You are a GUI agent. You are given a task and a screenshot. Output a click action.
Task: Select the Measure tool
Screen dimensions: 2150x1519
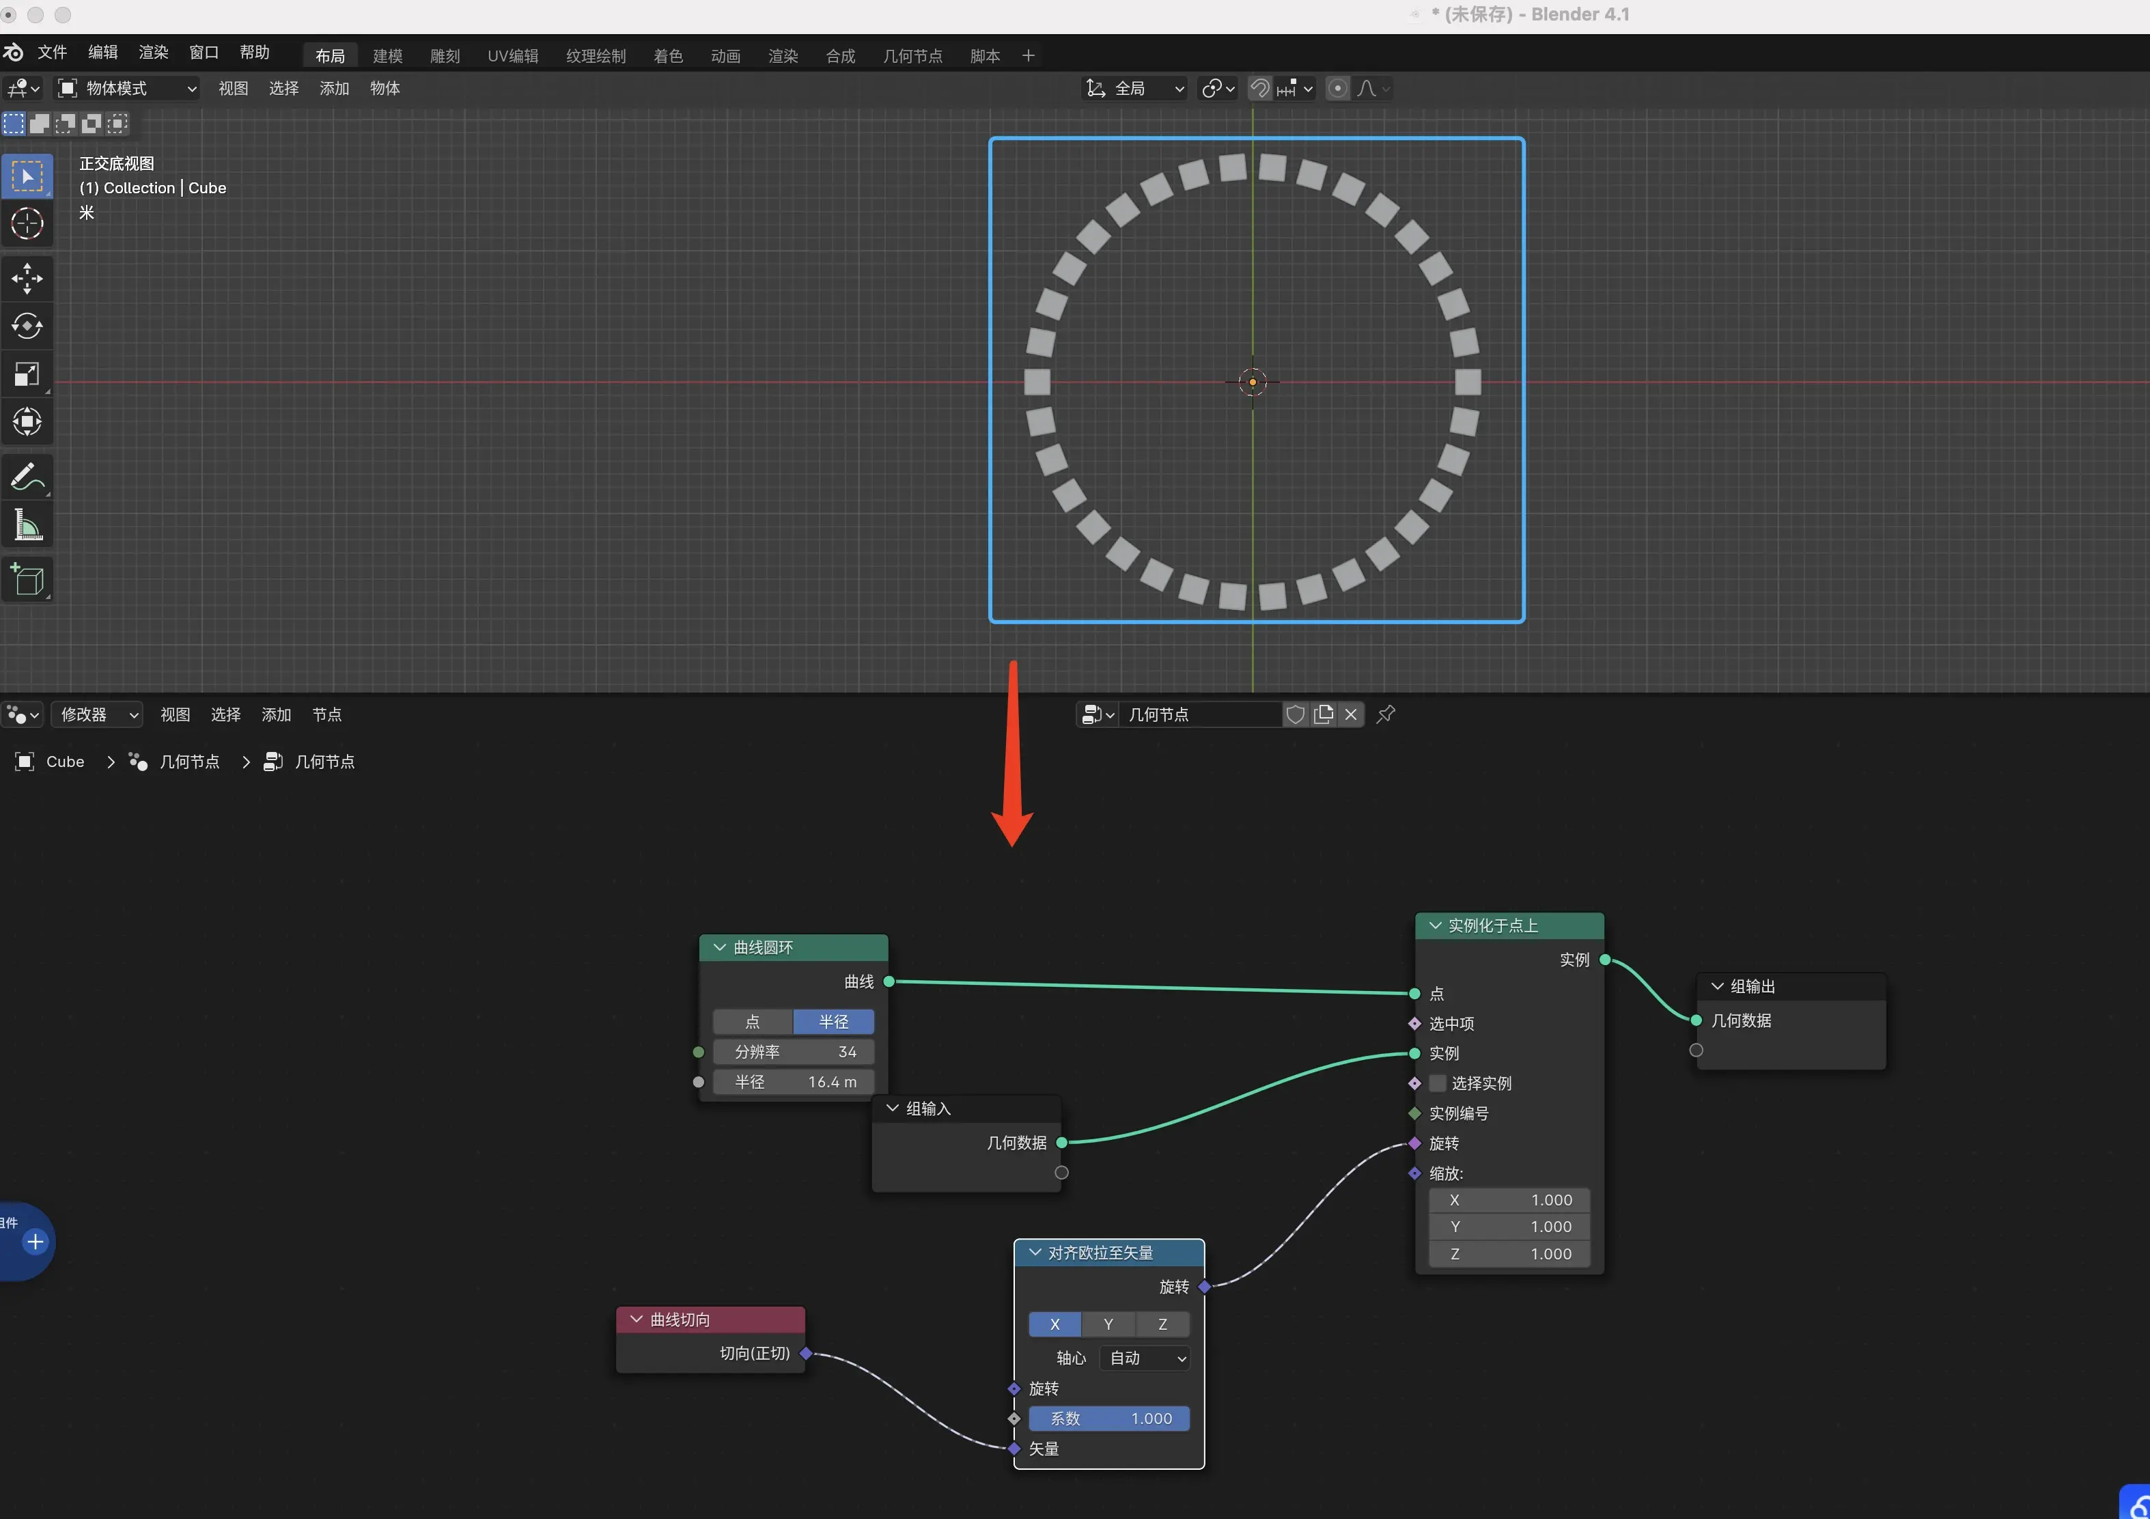[26, 525]
